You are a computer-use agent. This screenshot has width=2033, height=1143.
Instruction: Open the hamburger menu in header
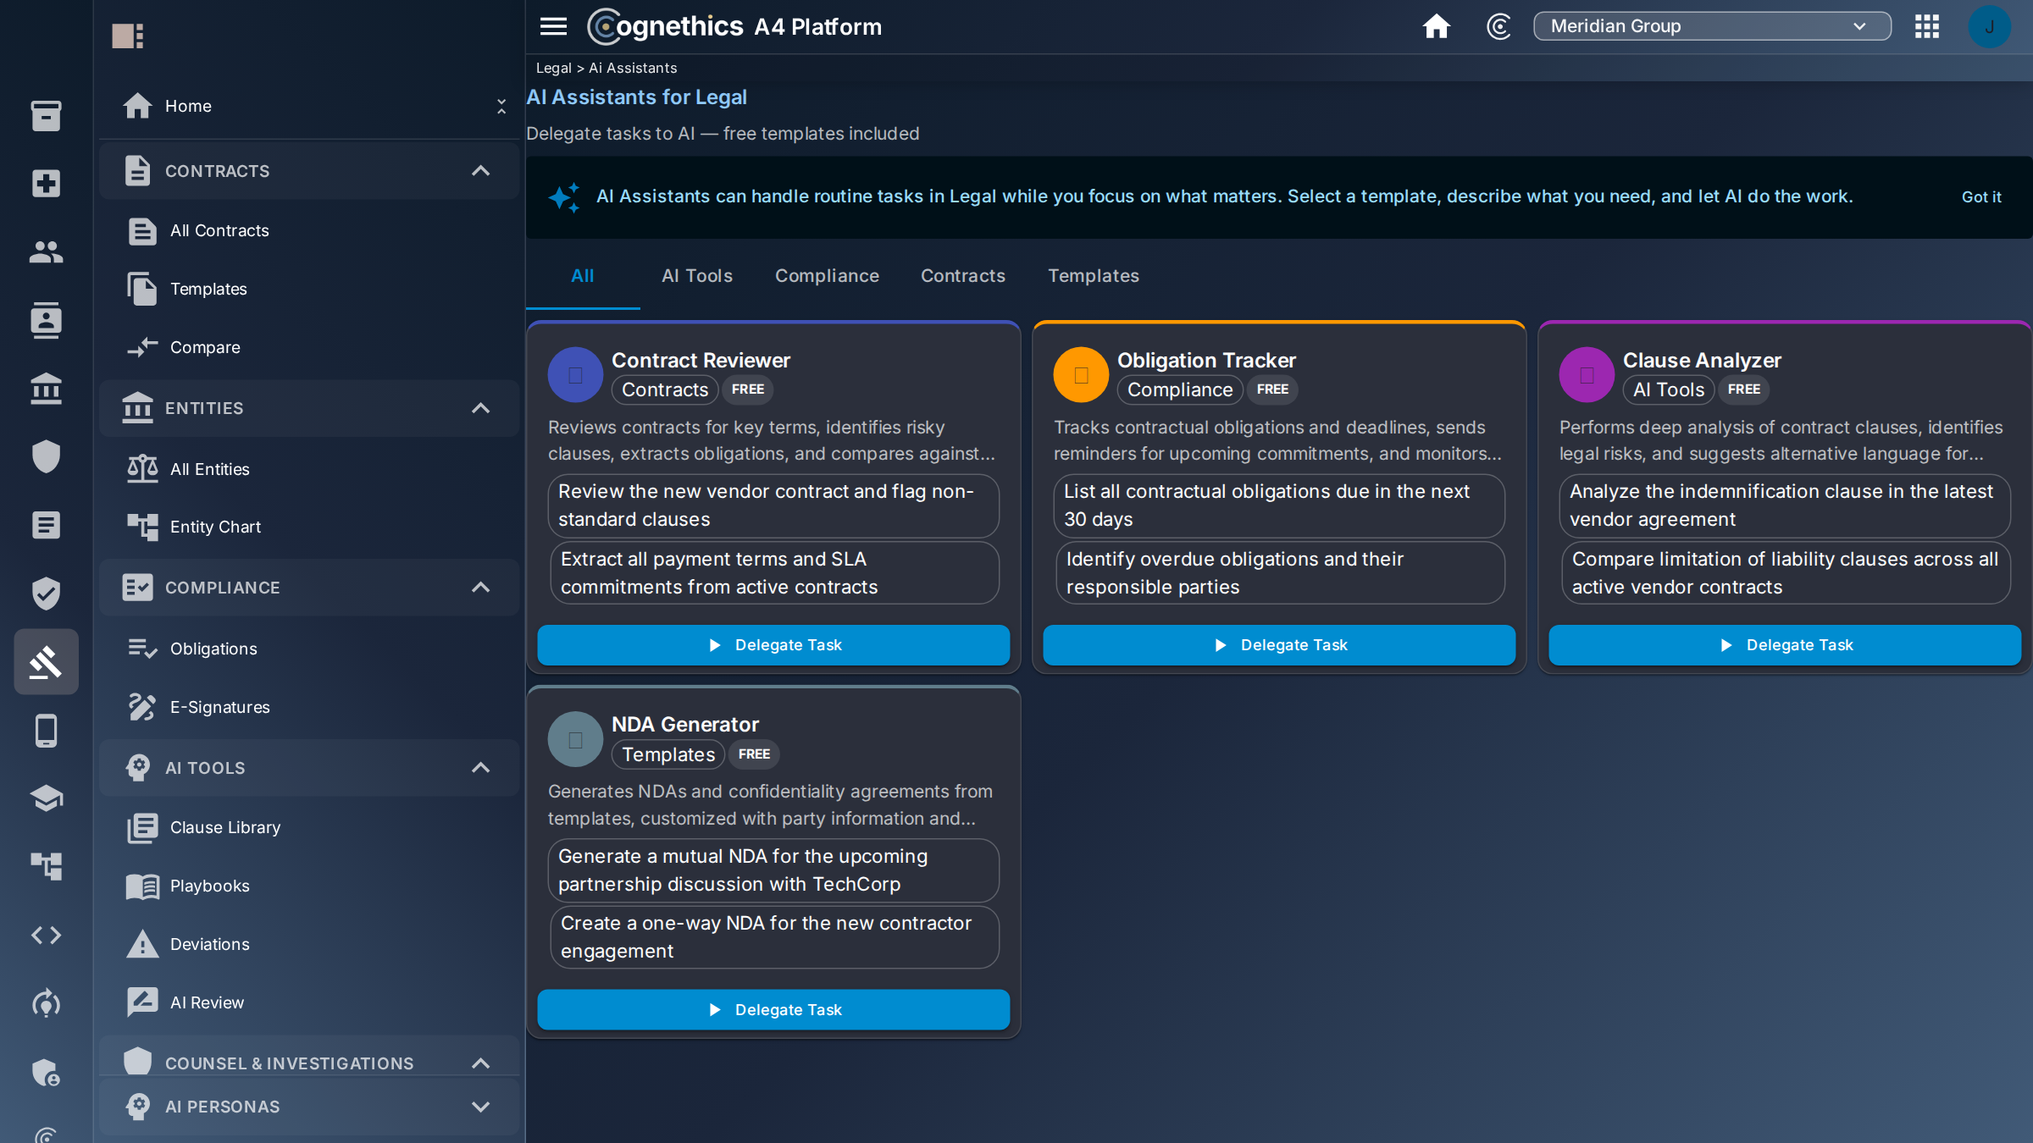553,26
